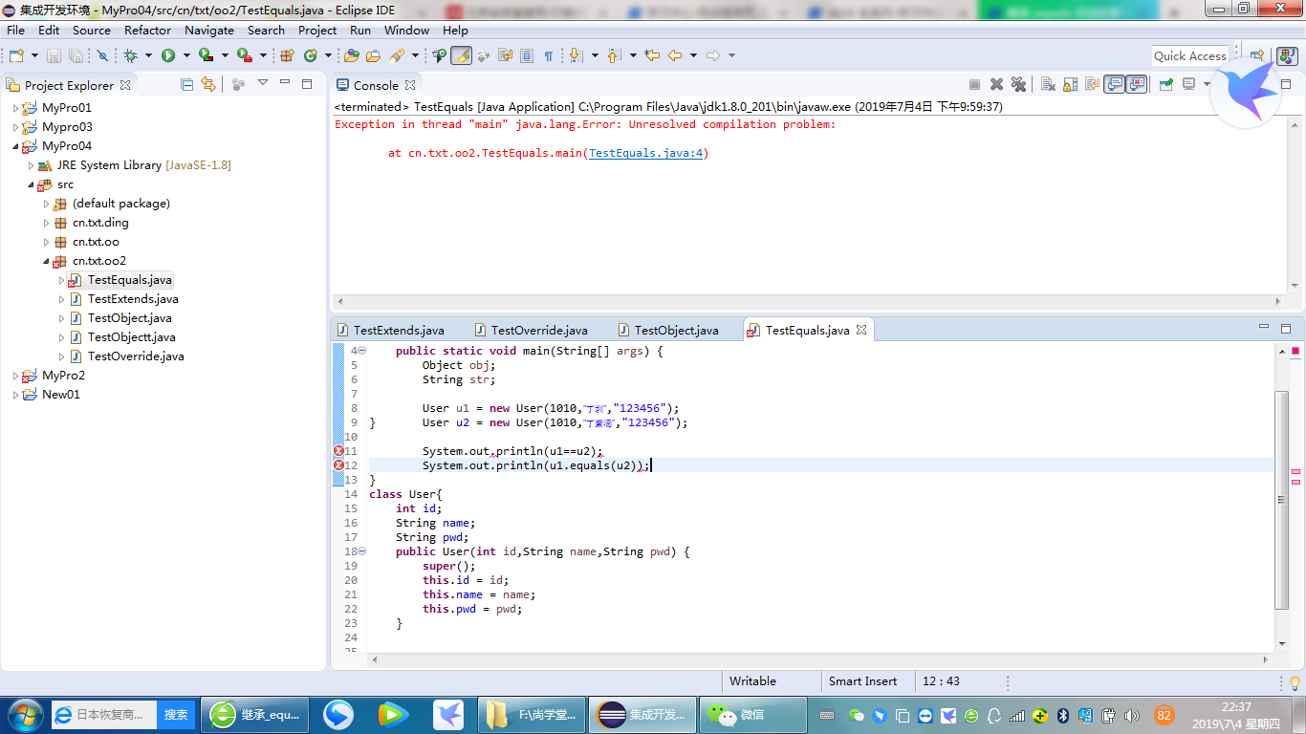Screen dimensions: 1306x734
Task: Click the Debug bug icon
Action: coord(130,55)
